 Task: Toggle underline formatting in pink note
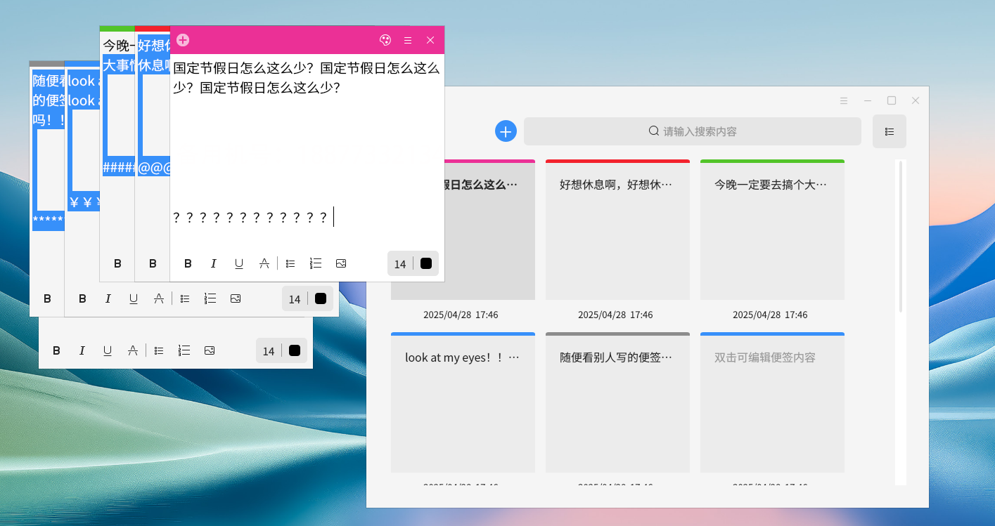[238, 263]
